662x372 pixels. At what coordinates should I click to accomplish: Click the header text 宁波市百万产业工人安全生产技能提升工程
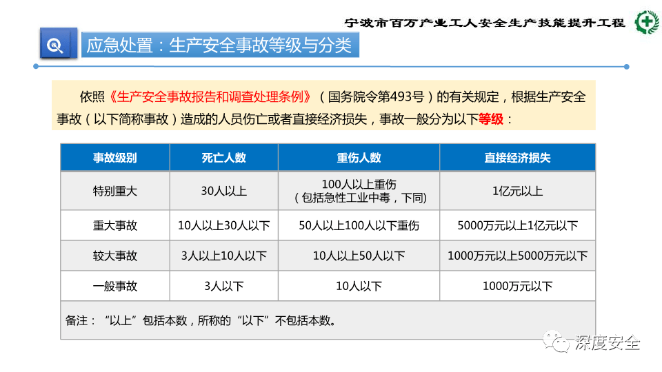tap(485, 22)
